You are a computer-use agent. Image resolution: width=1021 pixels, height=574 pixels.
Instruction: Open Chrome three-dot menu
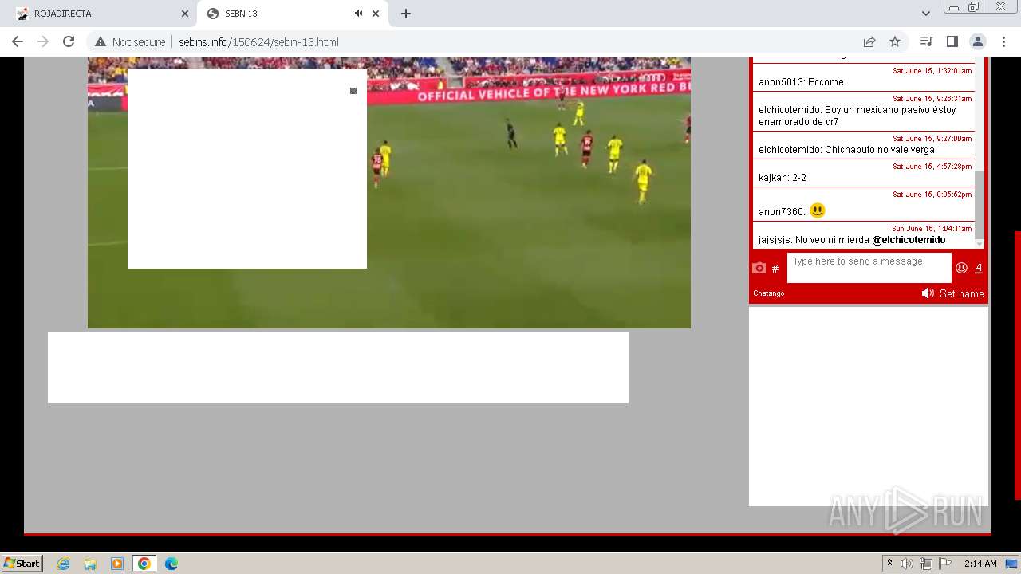click(1003, 41)
